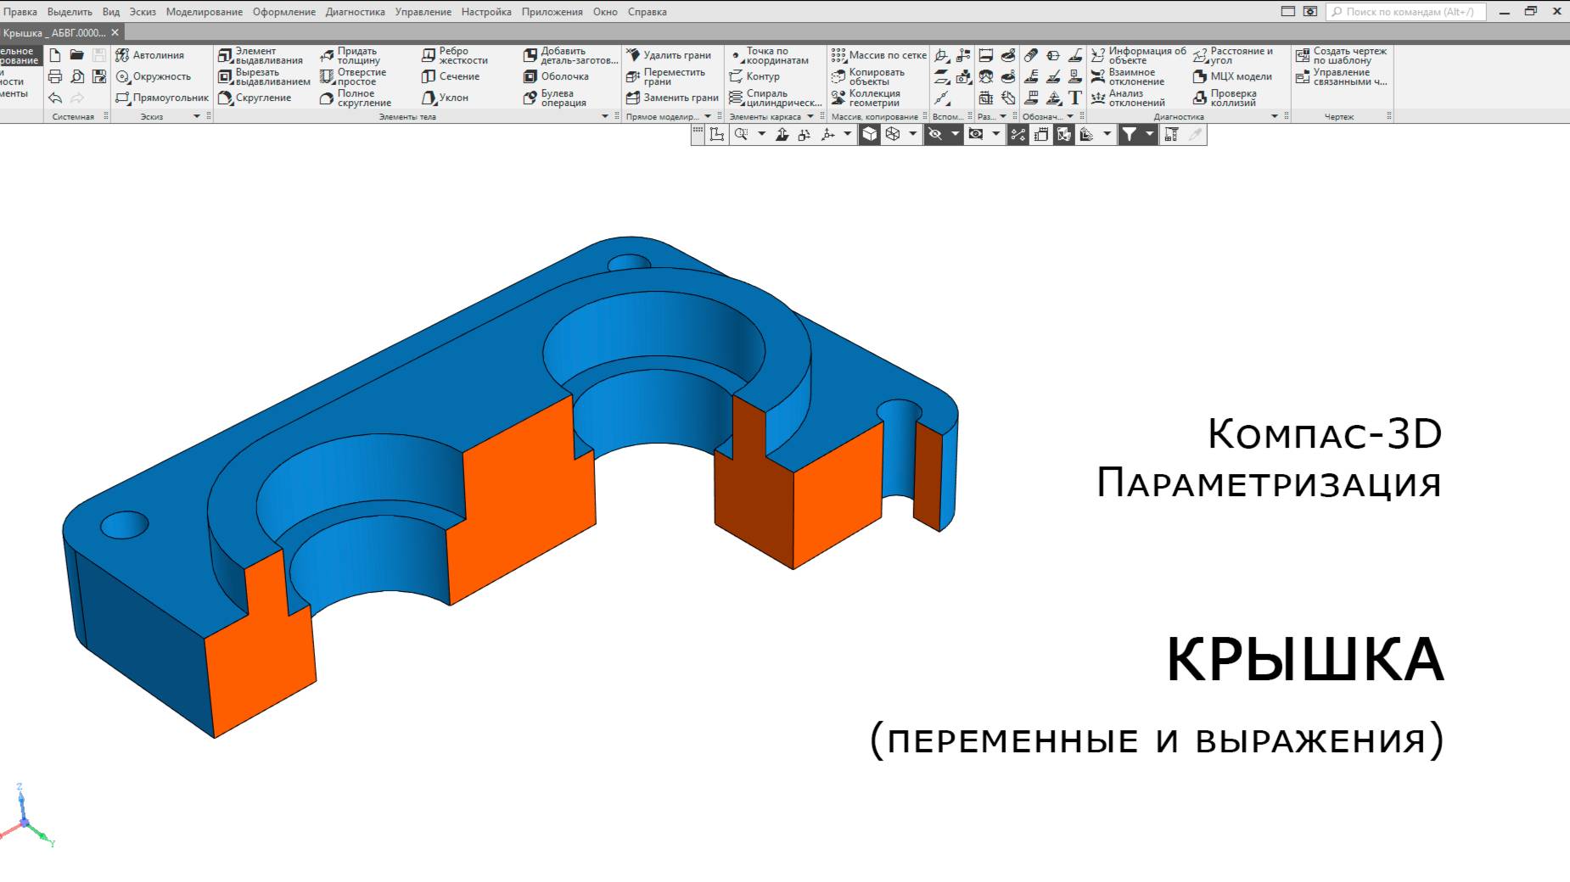Activate the Окружность tool
Image resolution: width=1570 pixels, height=882 pixels.
coord(161,75)
